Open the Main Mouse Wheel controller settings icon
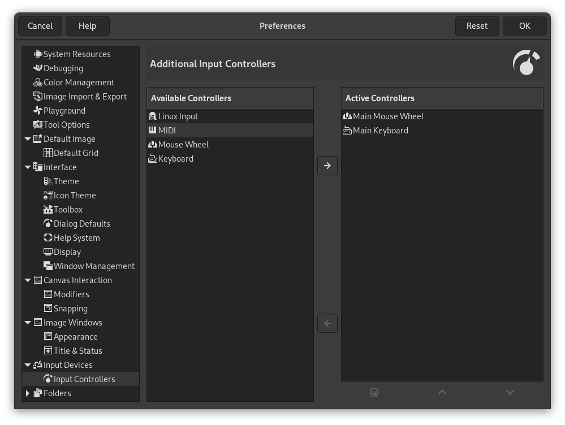This screenshot has height=425, width=565. pyautogui.click(x=347, y=116)
